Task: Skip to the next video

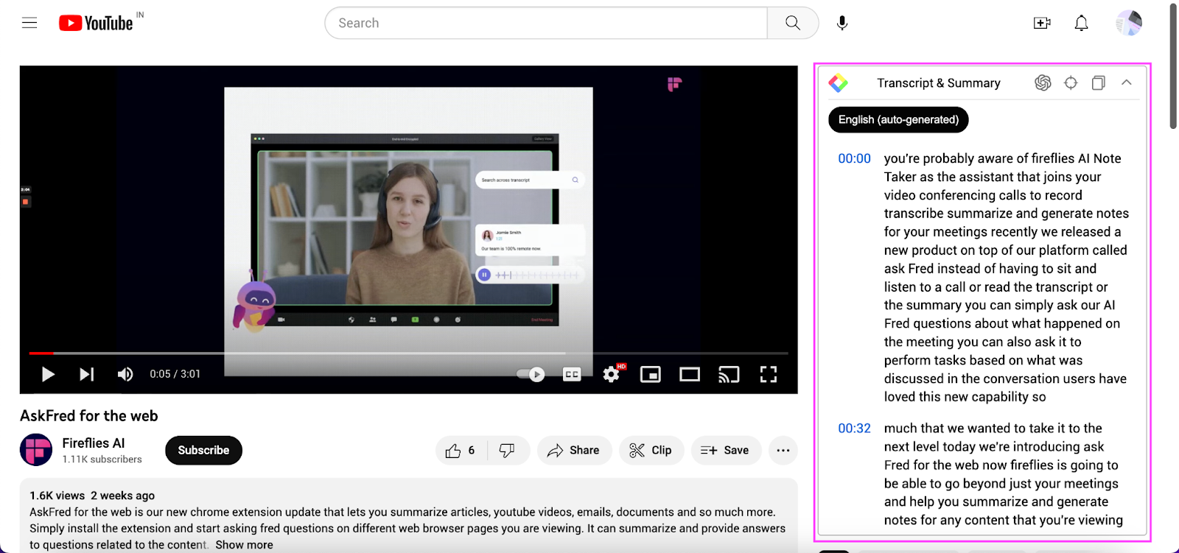Action: [x=86, y=374]
